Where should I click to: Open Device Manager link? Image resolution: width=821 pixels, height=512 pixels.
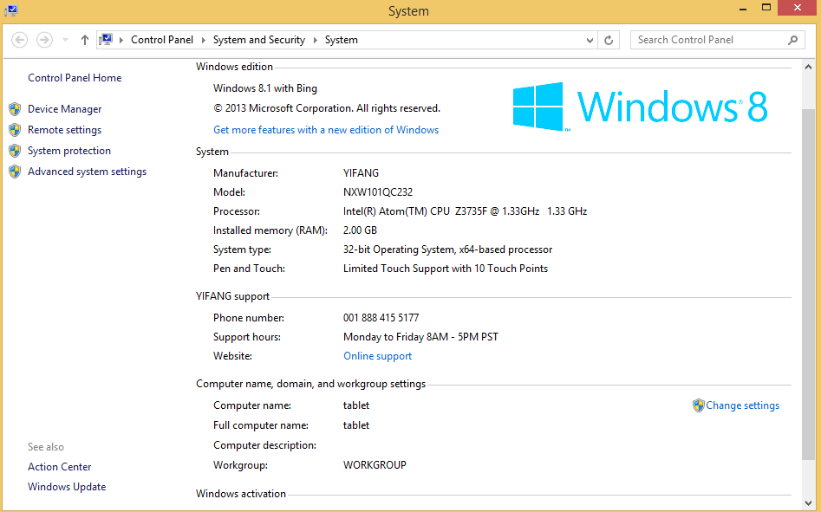64,109
